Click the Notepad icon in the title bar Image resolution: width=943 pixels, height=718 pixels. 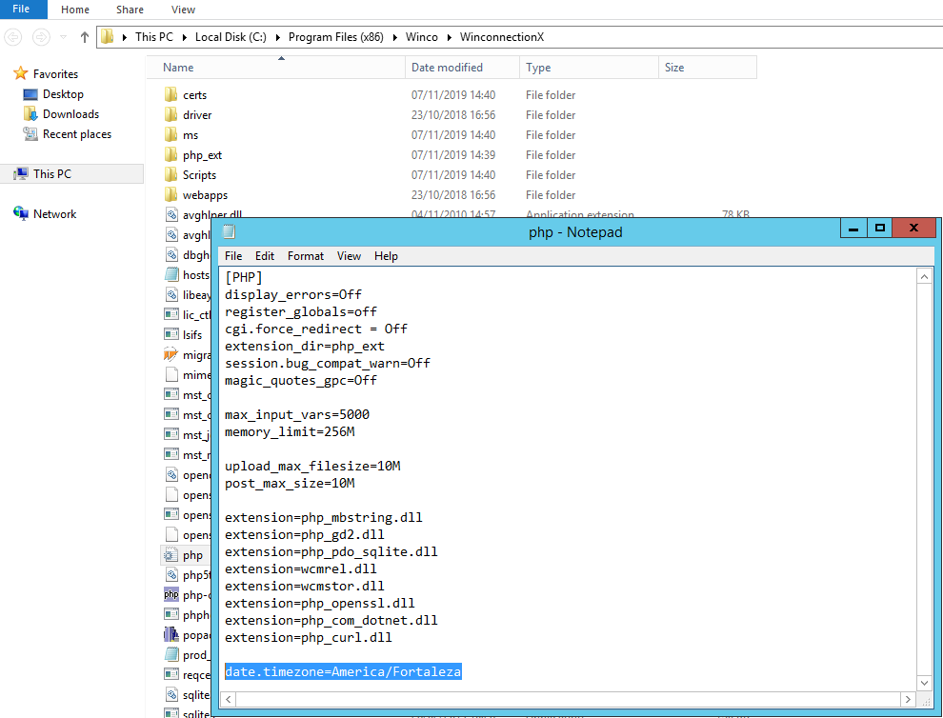click(x=230, y=231)
